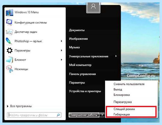Viewport: 162px width, 125px height.
Task: Select Гибернация option
Action: 122,114
